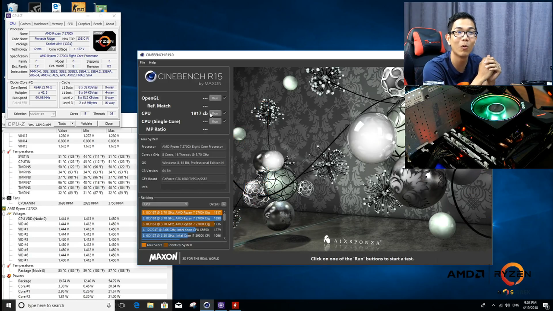Open the Recycle Bin desktop icon
Viewport: 553px width, 311px height.
click(x=13, y=7)
